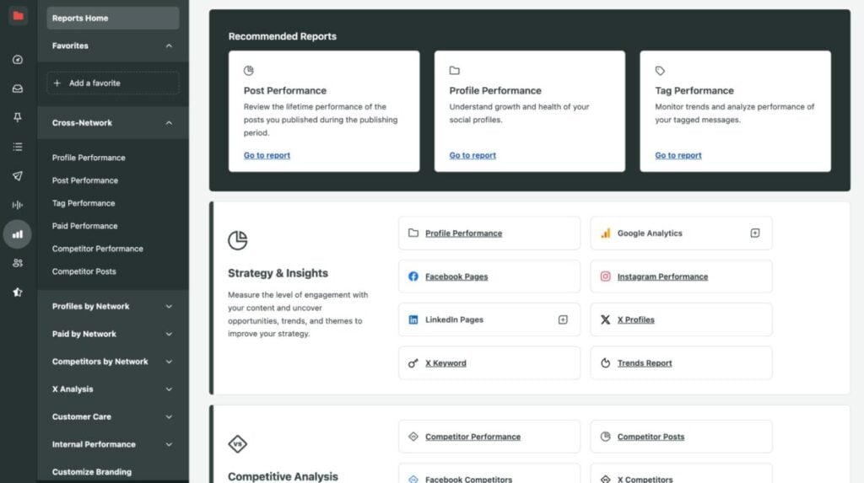Open Trends Report link
This screenshot has width=864, height=483.
tap(645, 363)
